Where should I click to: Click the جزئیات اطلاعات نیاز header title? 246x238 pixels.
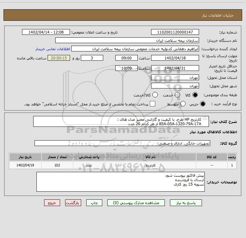(218, 15)
